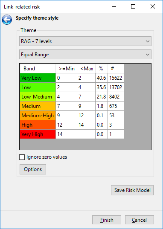This screenshot has height=229, width=163.
Task: Click count 15622 cell
Action: coord(116,78)
